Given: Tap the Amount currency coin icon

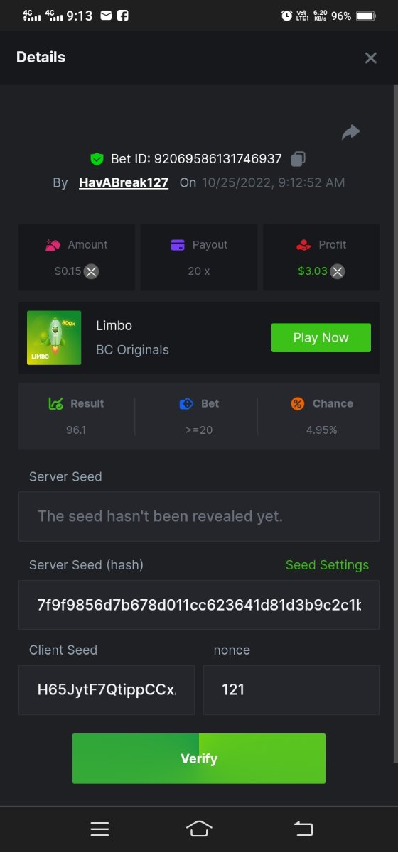Looking at the screenshot, I should point(91,271).
